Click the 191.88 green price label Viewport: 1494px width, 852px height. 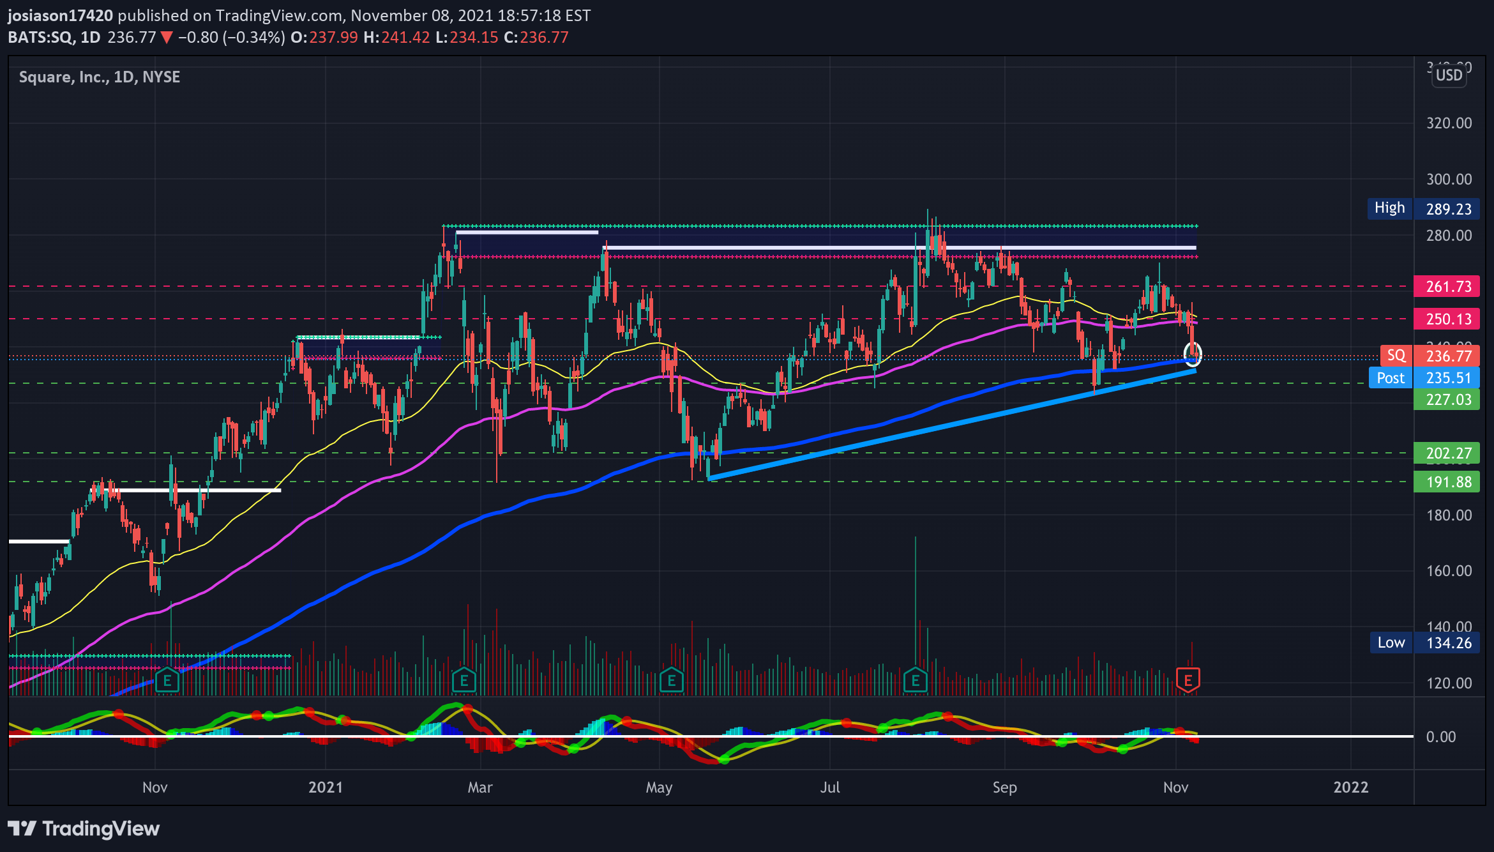coord(1447,482)
